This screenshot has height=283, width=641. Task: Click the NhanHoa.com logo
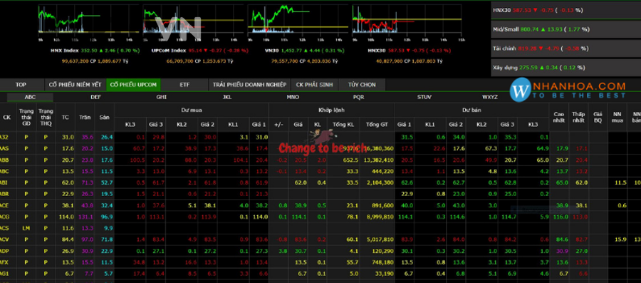coord(568,90)
